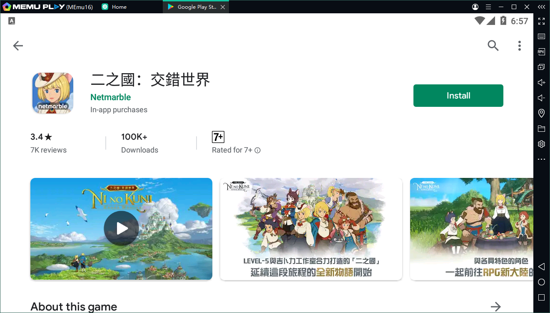Install an APK from sidebar icon
The height and width of the screenshot is (313, 550).
pos(541,52)
